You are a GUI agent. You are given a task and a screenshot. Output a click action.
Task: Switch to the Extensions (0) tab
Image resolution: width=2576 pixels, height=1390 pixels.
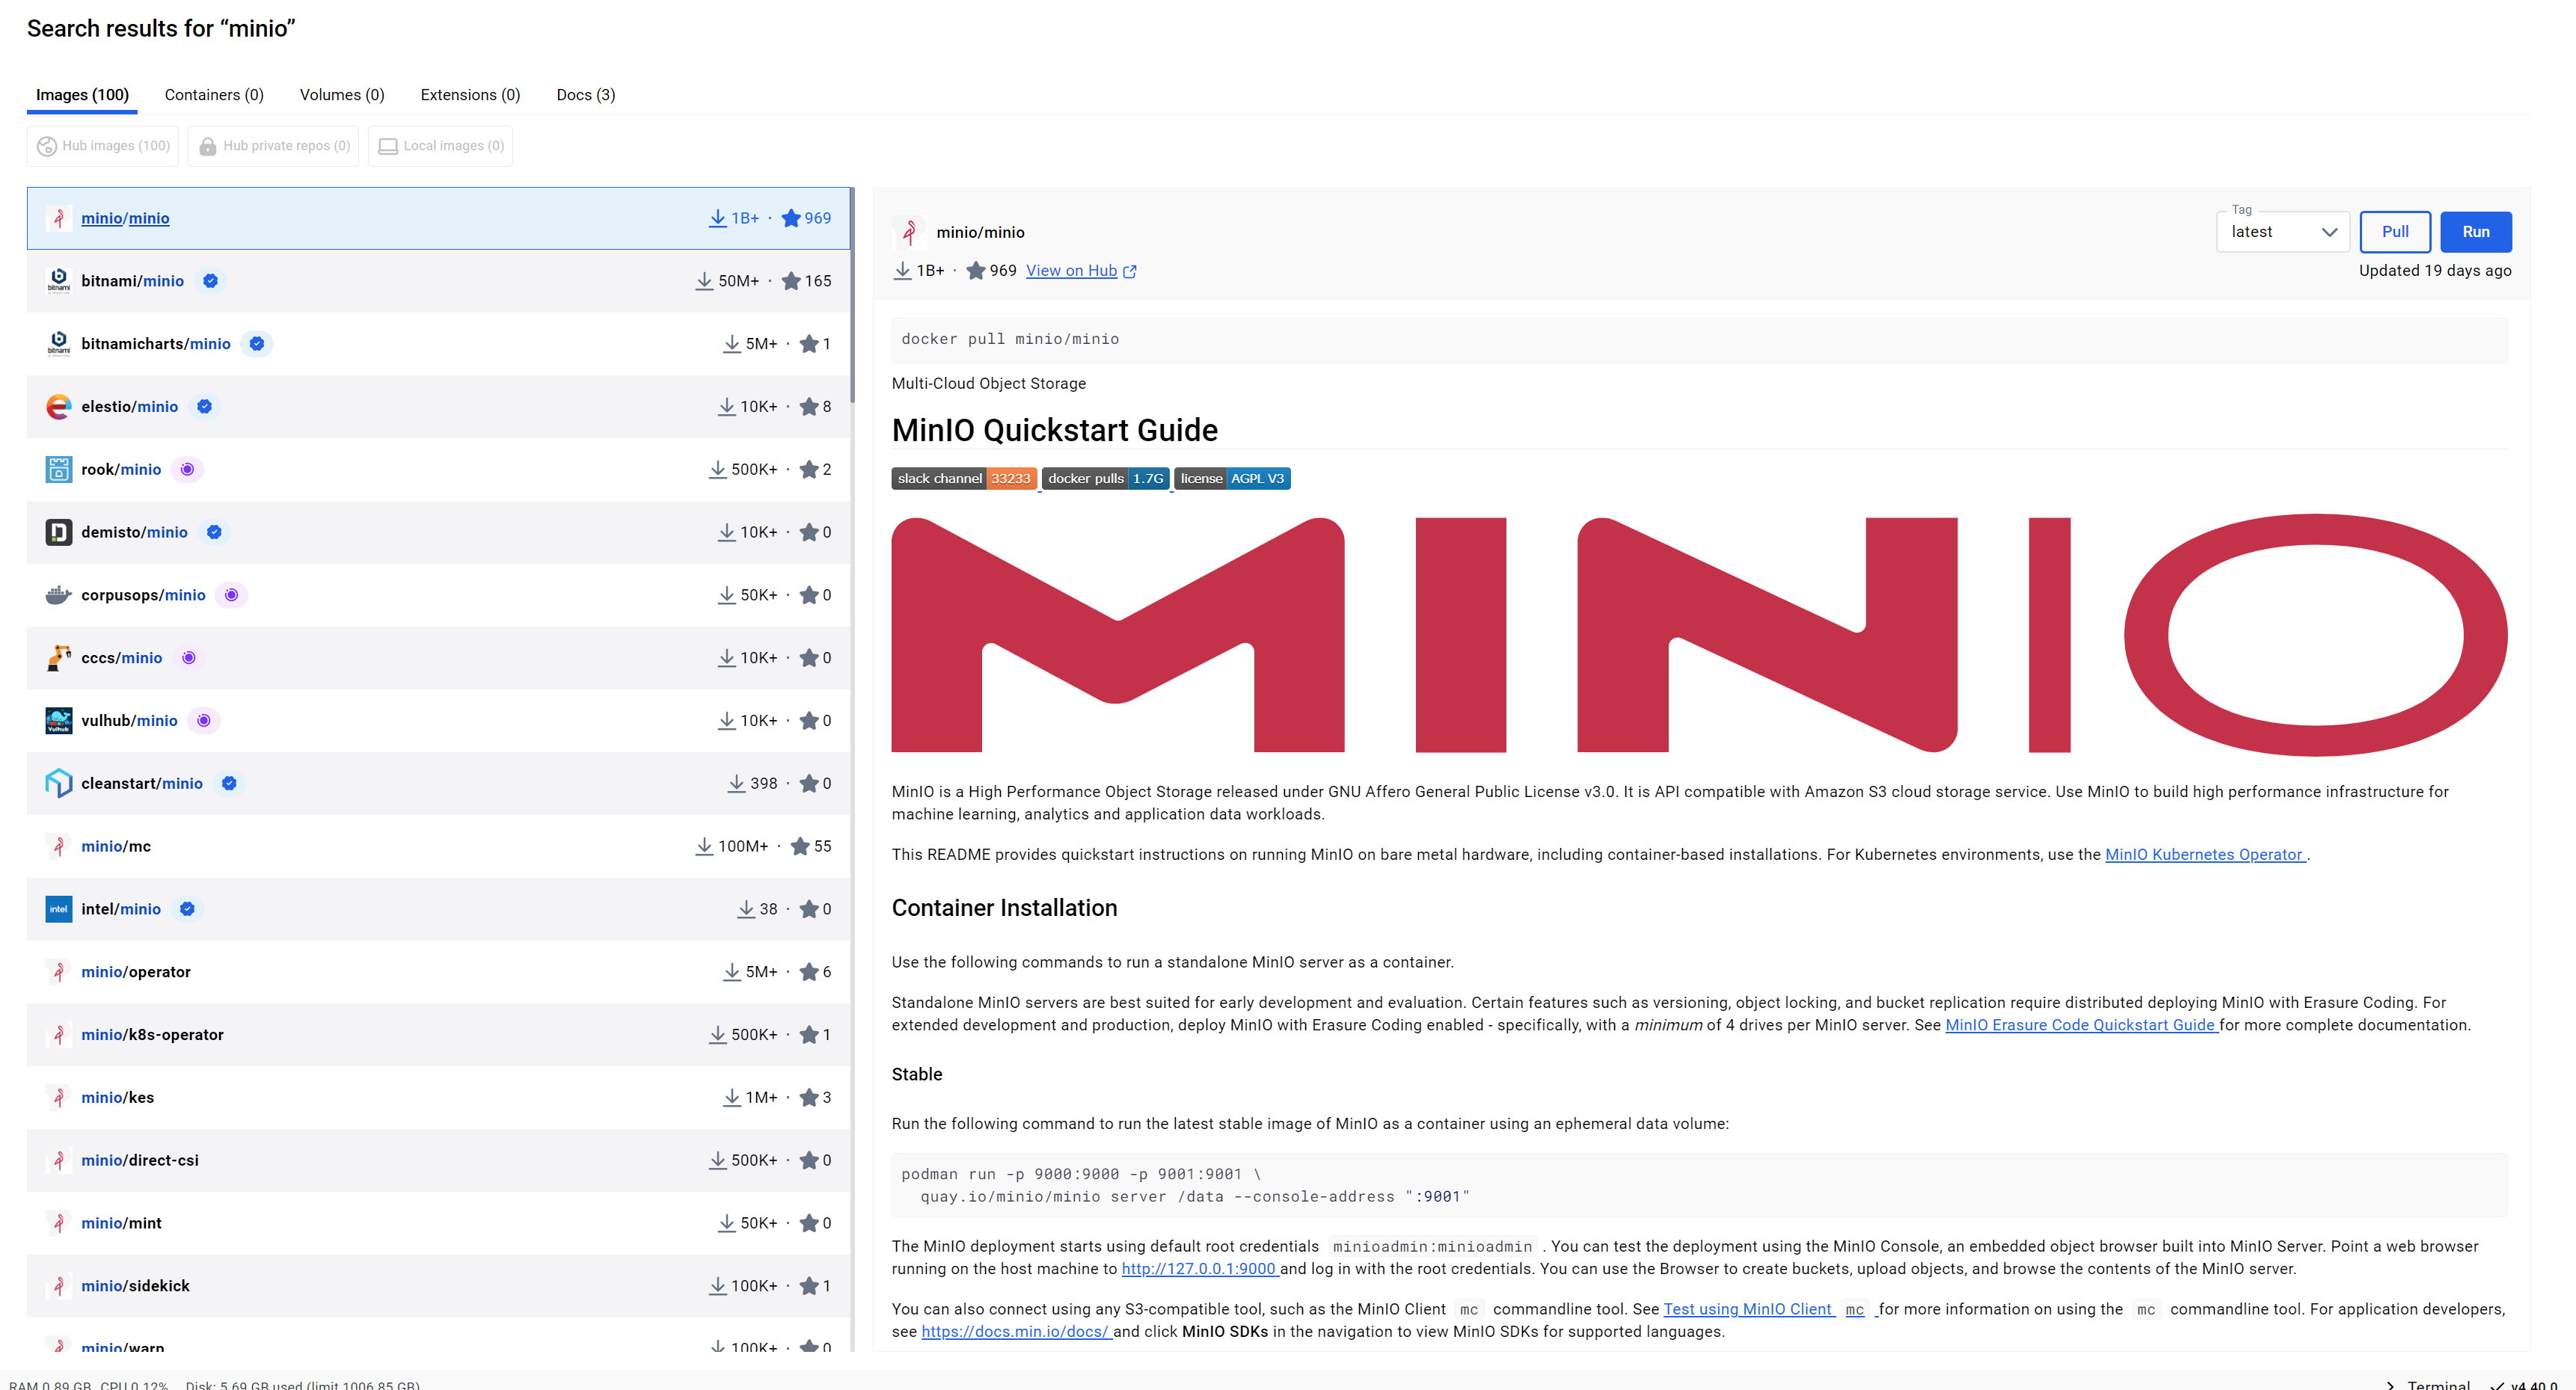(x=470, y=95)
